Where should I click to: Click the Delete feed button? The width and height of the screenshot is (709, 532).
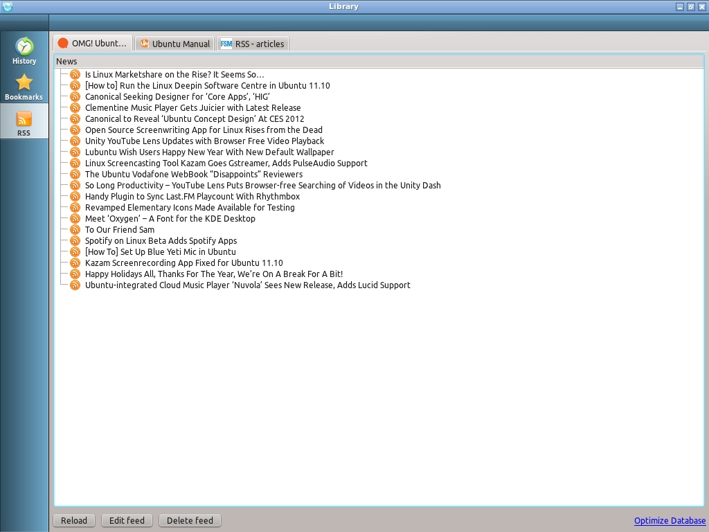190,521
